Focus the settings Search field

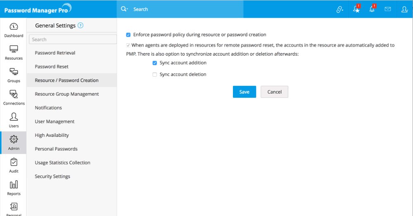(x=73, y=40)
